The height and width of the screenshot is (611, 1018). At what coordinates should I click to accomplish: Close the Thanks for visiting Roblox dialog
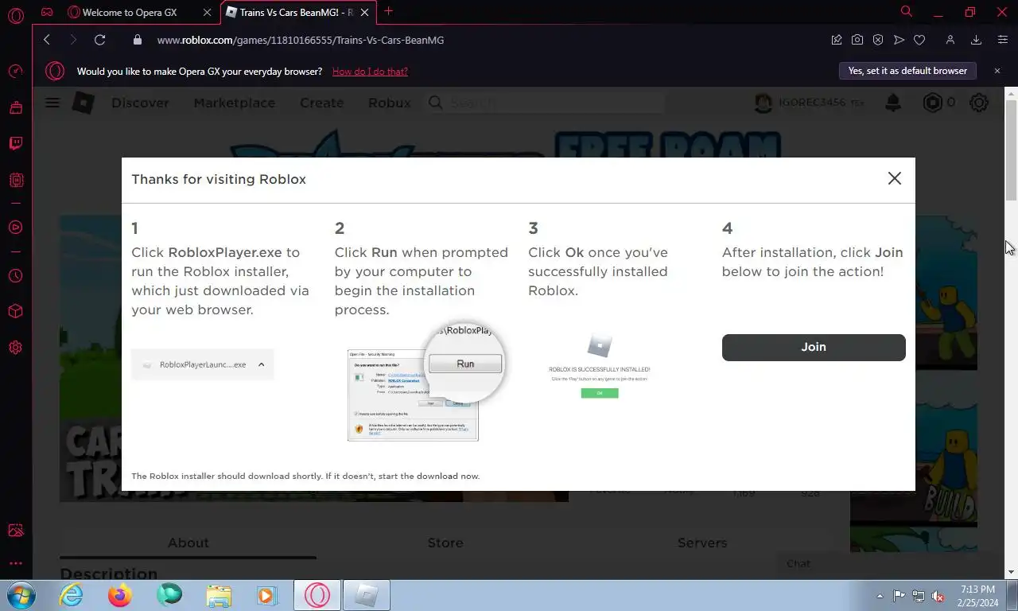coord(895,178)
